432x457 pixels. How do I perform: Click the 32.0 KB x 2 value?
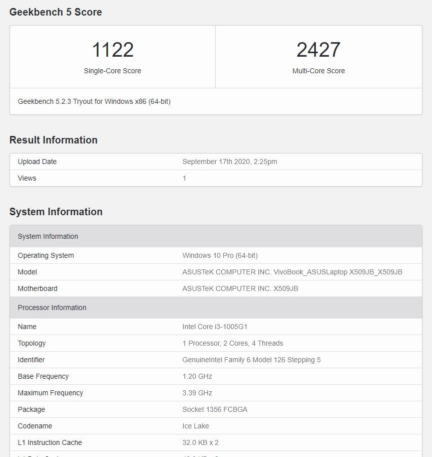point(200,443)
